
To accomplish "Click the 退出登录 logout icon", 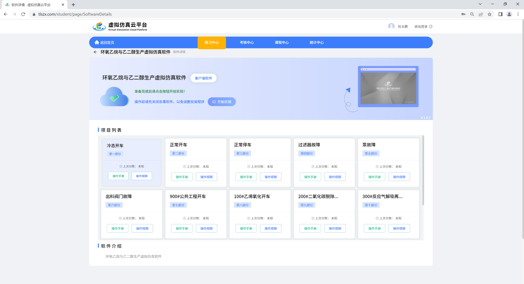I will [431, 26].
